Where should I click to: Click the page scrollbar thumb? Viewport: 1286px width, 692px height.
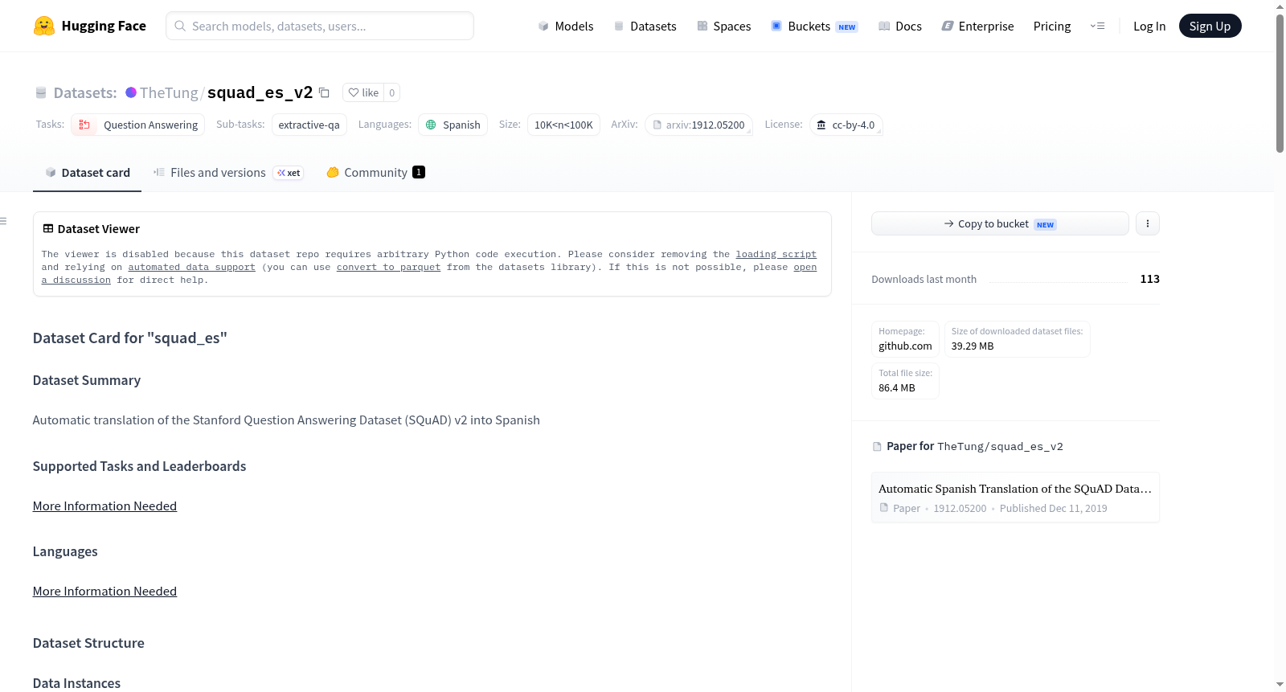(1280, 83)
